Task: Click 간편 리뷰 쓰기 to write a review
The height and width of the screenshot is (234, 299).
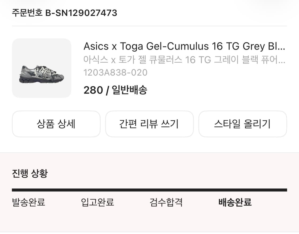Action: tap(149, 124)
